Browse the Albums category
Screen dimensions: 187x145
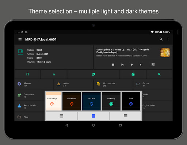point(34,85)
